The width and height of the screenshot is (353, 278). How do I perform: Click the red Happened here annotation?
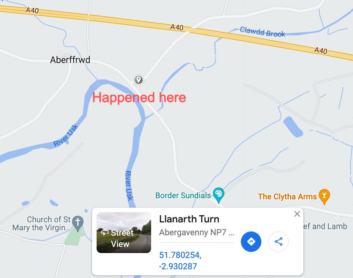click(139, 98)
